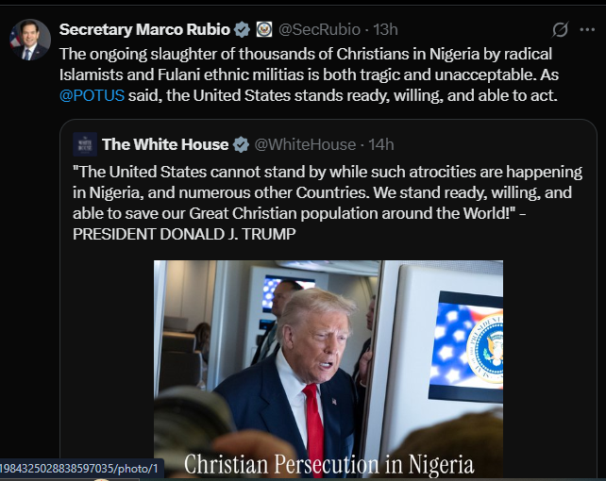606x481 pixels.
Task: Open the 13h timestamp of Rubio's post
Action: click(385, 30)
